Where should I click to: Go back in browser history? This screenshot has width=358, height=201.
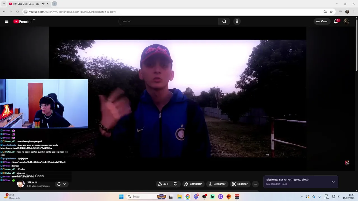tap(4, 12)
